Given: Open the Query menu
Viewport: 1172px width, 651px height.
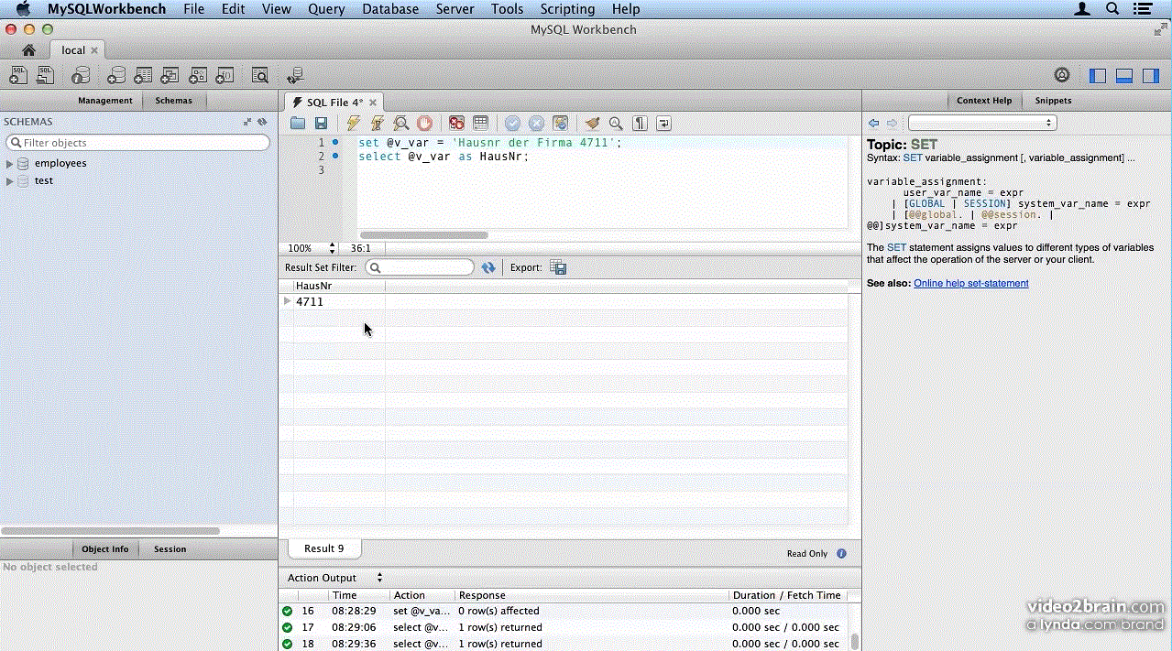Looking at the screenshot, I should point(326,9).
